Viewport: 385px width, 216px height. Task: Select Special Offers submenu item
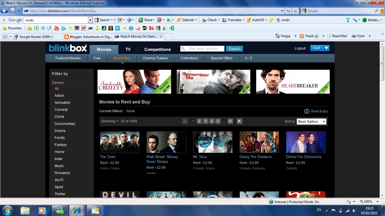pos(222,58)
